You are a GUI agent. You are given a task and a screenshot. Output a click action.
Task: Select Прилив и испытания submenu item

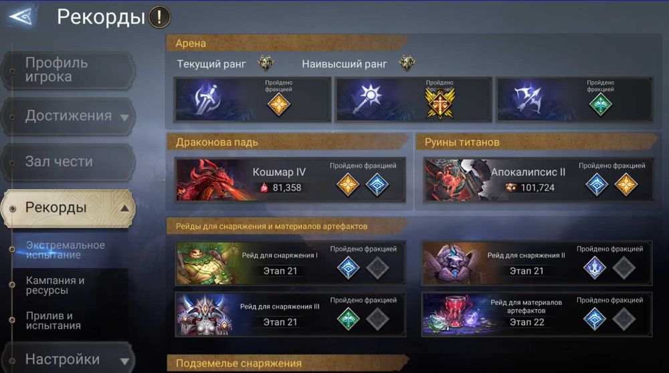54,321
